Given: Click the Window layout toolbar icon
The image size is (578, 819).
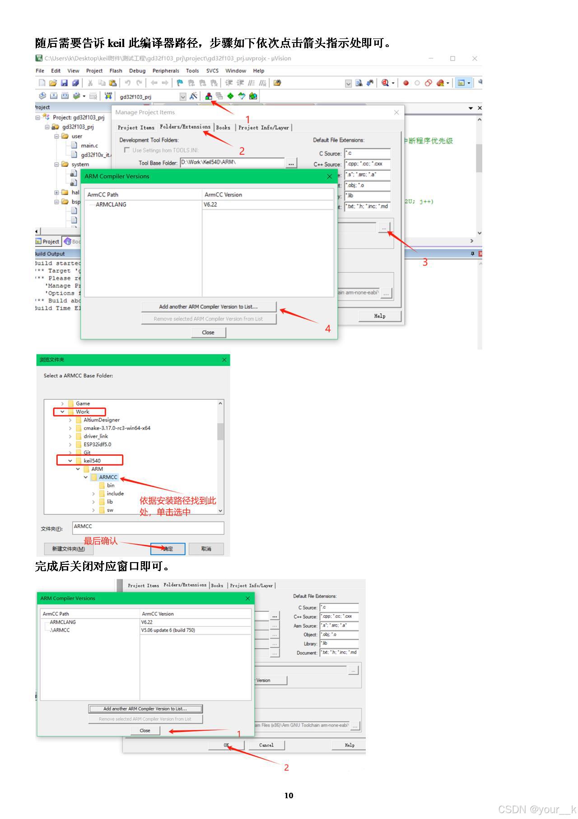Looking at the screenshot, I should (x=461, y=83).
